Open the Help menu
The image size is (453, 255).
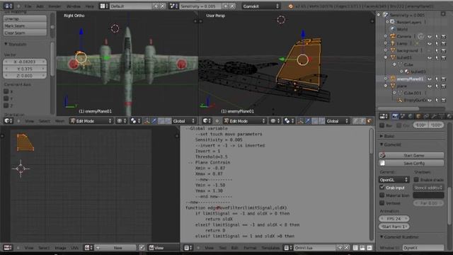90,6
